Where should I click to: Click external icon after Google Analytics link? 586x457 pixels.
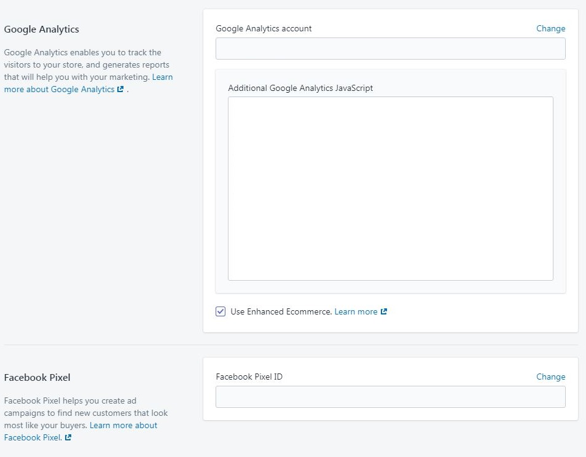click(120, 89)
